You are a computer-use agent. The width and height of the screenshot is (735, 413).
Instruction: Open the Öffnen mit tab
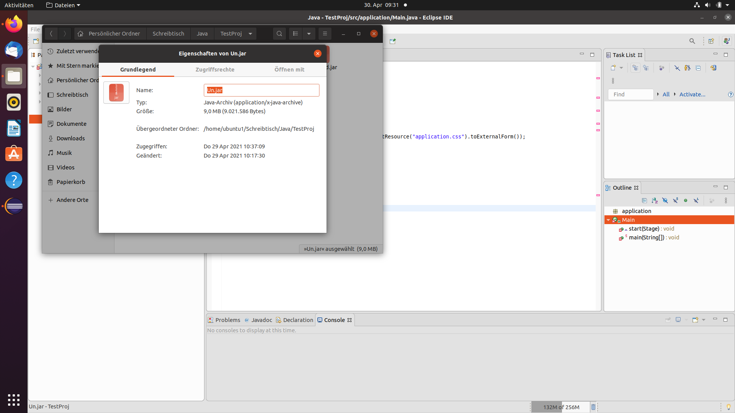point(289,70)
